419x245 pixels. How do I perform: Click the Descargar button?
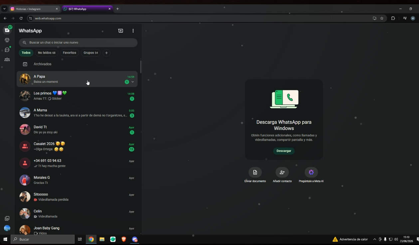tap(284, 151)
